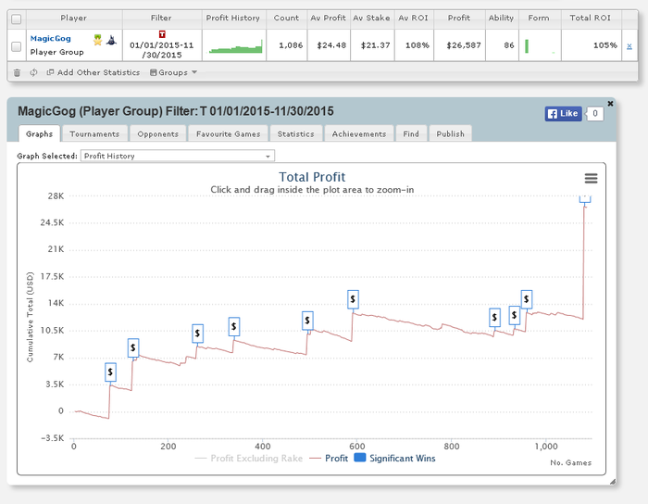The height and width of the screenshot is (504, 648).
Task: Check the MagicGog row checkbox
Action: (x=16, y=46)
